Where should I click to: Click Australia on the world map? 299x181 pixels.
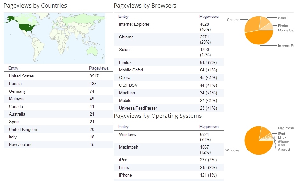point(92,50)
